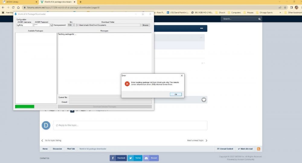Reload the page in Chrome

13,7
